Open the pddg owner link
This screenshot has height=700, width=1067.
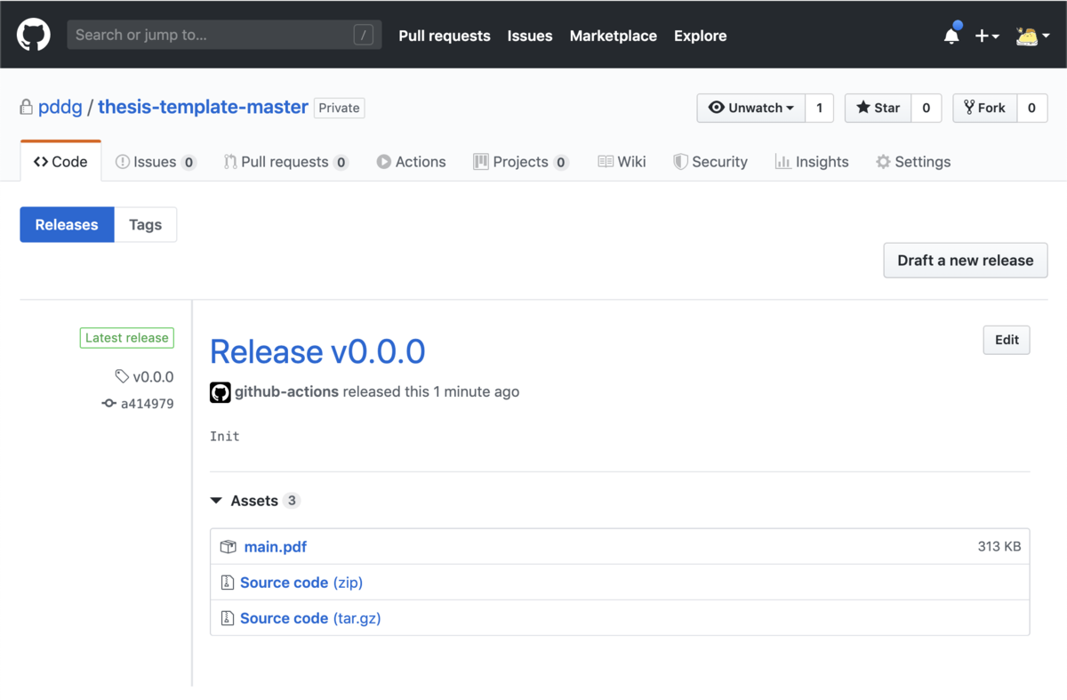tap(60, 108)
